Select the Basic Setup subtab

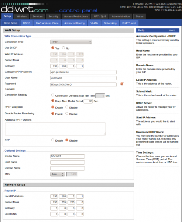click(x=11, y=23)
